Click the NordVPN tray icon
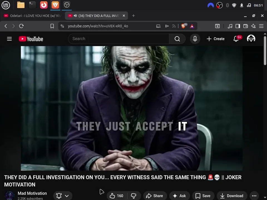267x200 pixels. click(211, 5)
